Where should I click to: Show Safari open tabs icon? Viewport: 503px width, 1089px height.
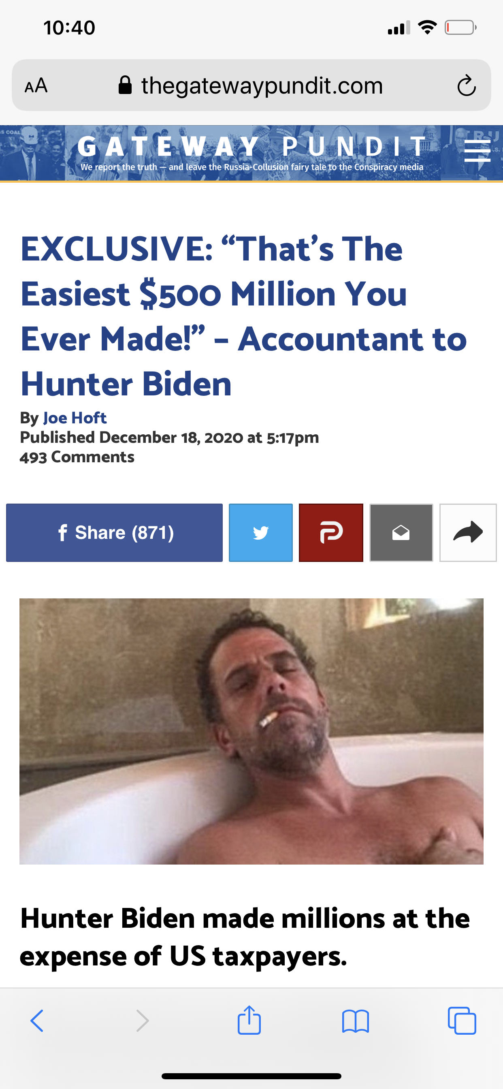462,1021
